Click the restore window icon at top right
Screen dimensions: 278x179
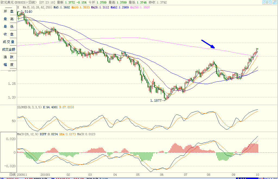275,2
